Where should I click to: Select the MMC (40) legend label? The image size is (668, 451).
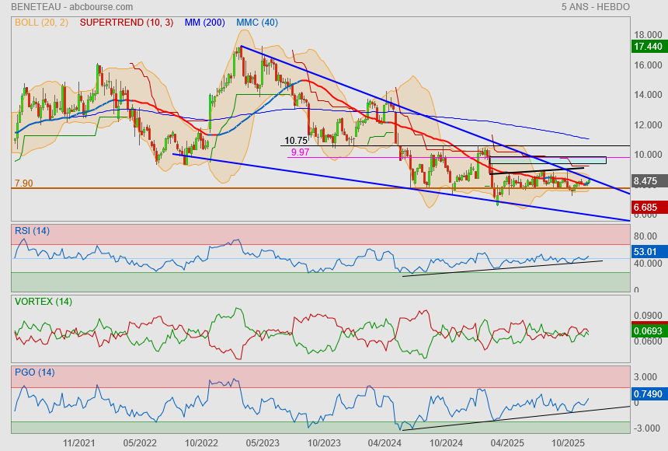coord(257,23)
